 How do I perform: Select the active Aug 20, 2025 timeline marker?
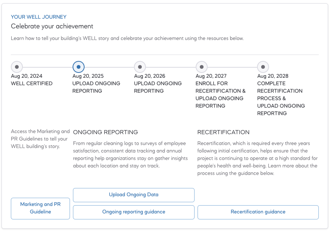click(79, 67)
